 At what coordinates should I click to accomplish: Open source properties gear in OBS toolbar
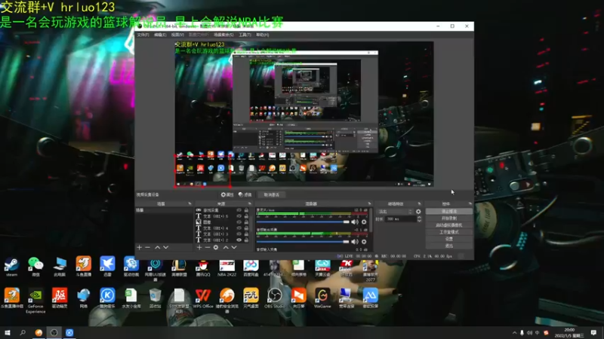(227, 194)
